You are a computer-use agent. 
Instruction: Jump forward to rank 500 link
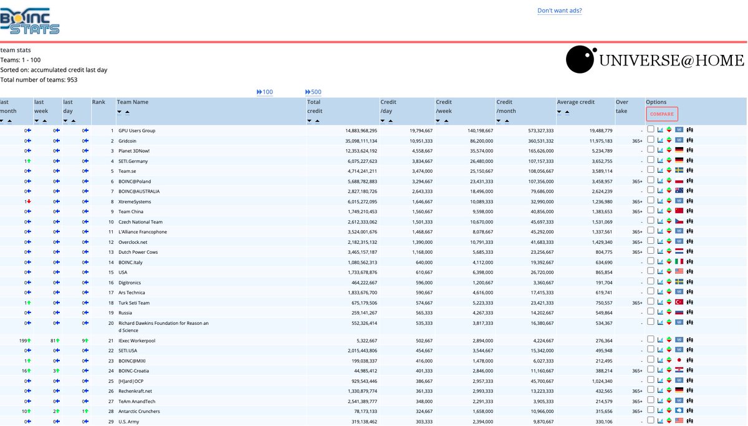(314, 92)
